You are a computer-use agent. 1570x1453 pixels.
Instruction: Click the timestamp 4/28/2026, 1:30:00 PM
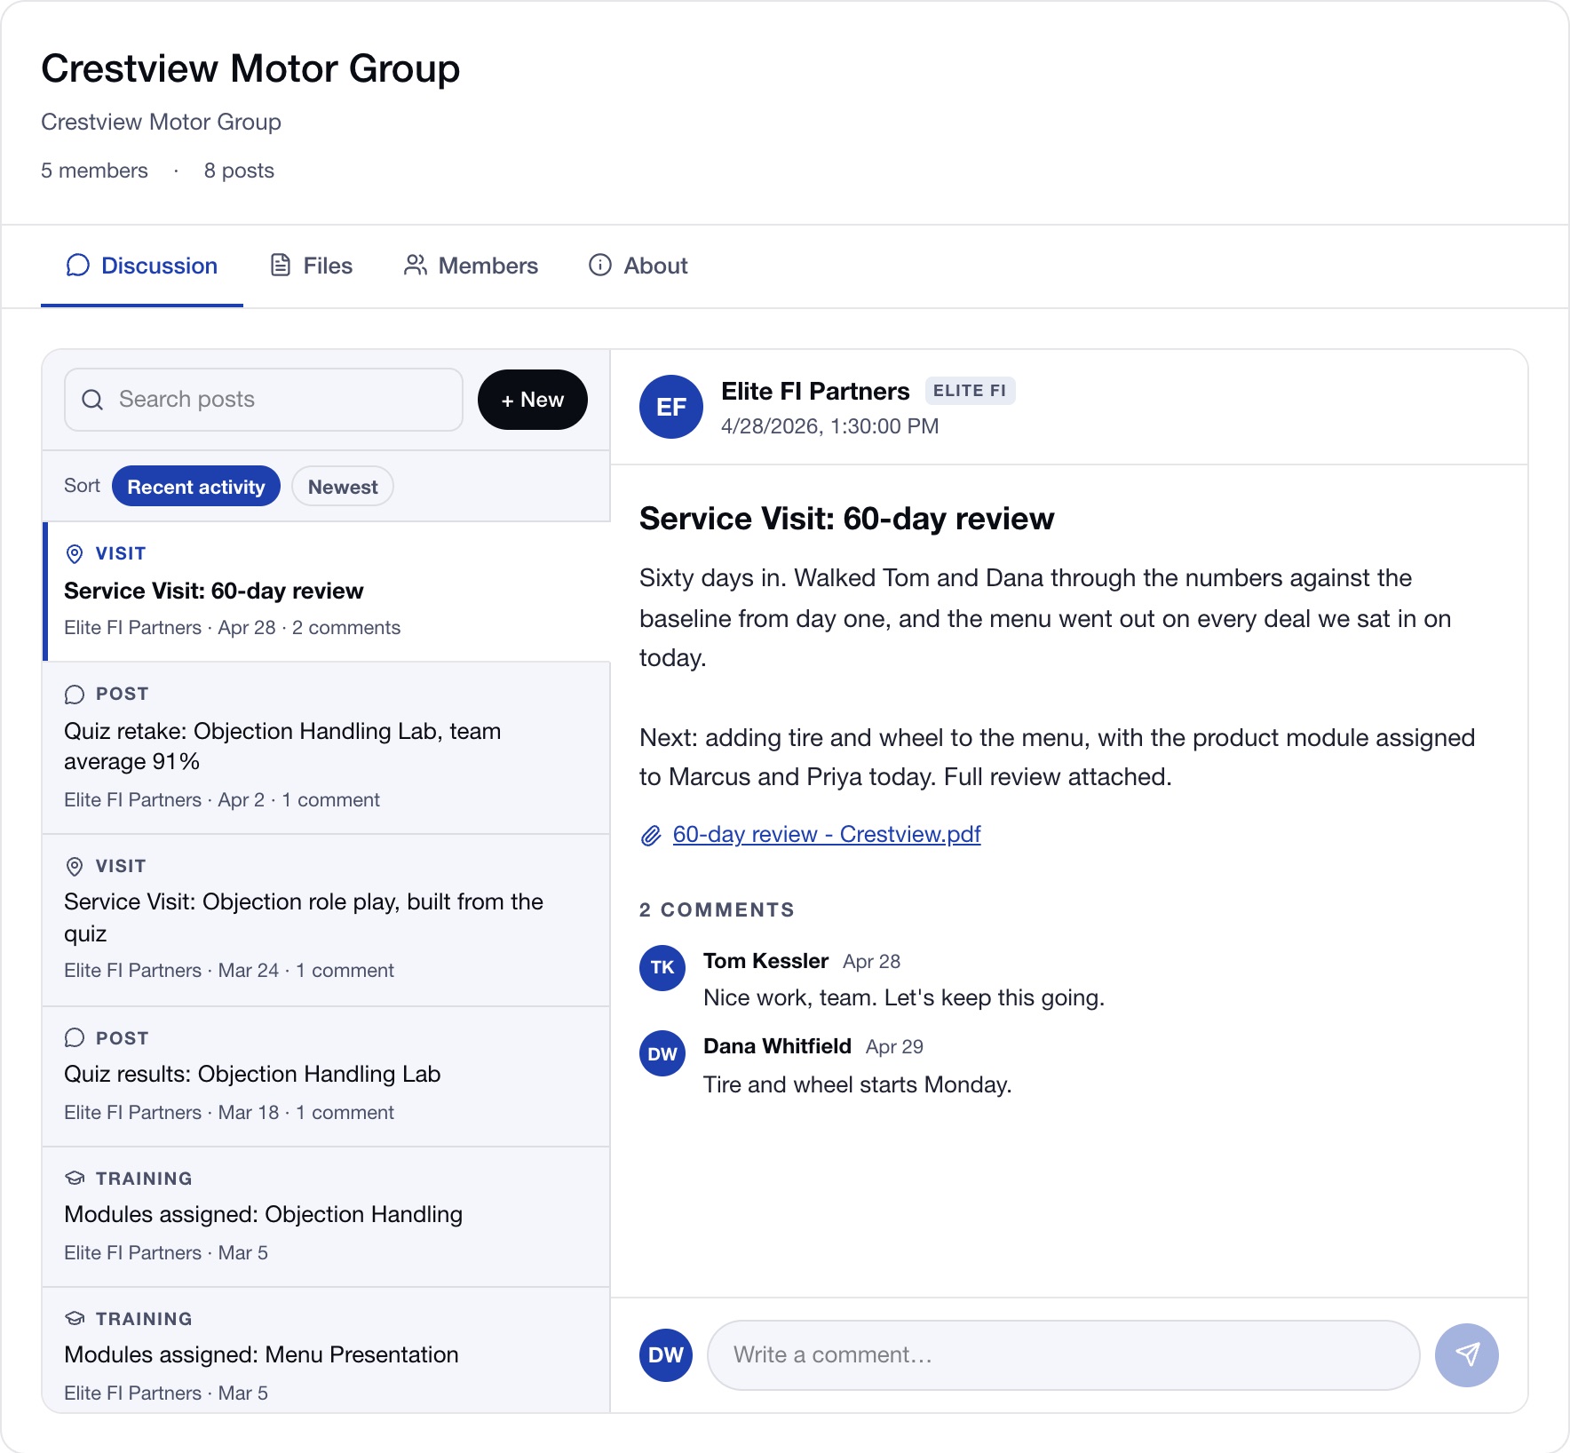point(829,426)
